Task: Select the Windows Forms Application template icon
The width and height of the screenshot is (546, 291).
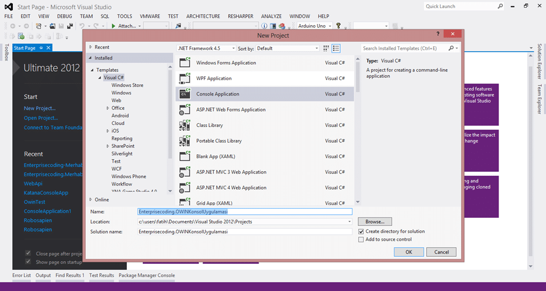Action: coord(184,62)
